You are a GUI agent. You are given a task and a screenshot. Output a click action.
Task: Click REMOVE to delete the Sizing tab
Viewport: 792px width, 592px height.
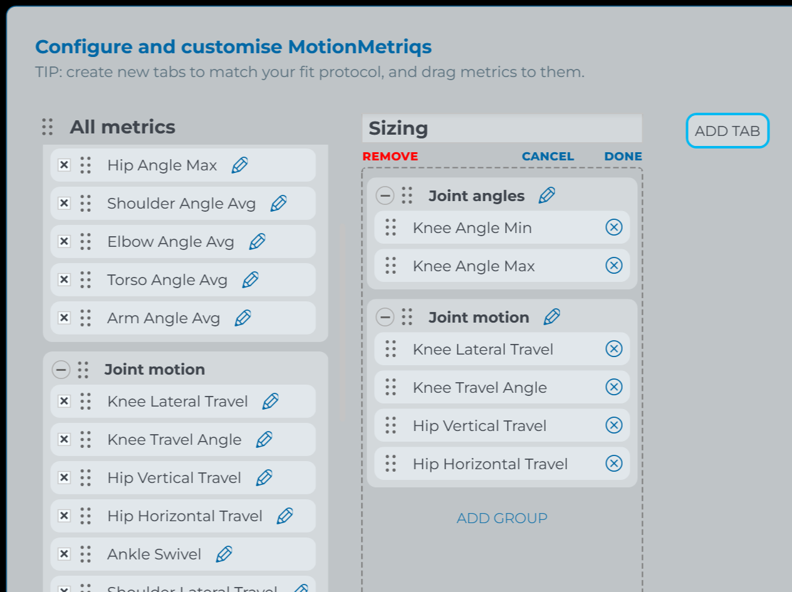tap(390, 157)
